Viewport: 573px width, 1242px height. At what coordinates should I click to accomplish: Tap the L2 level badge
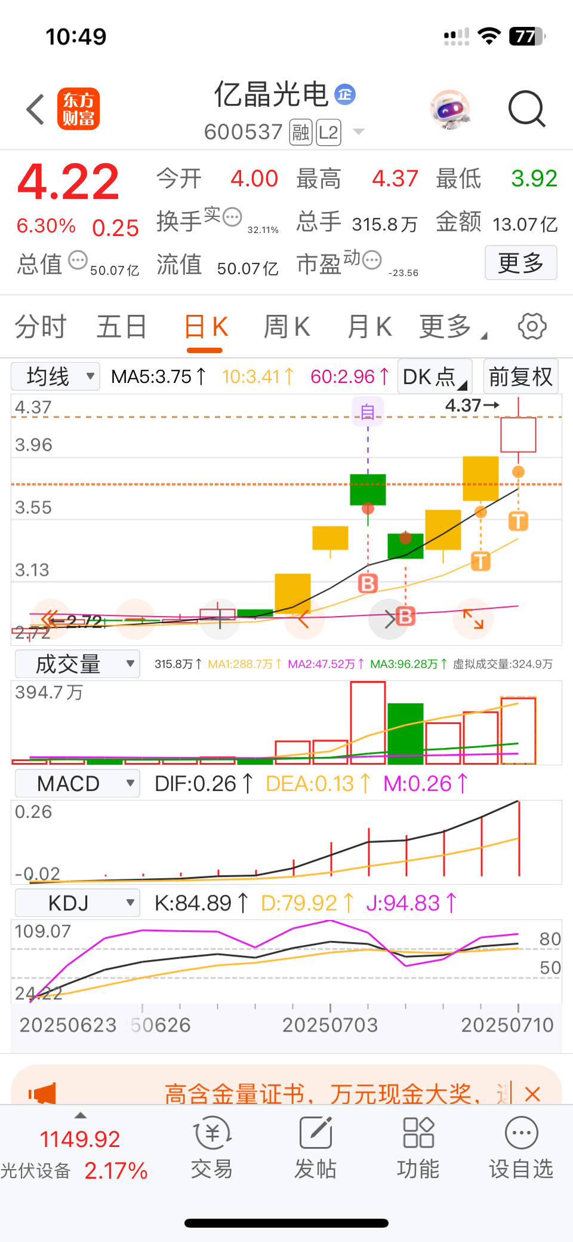(x=328, y=132)
